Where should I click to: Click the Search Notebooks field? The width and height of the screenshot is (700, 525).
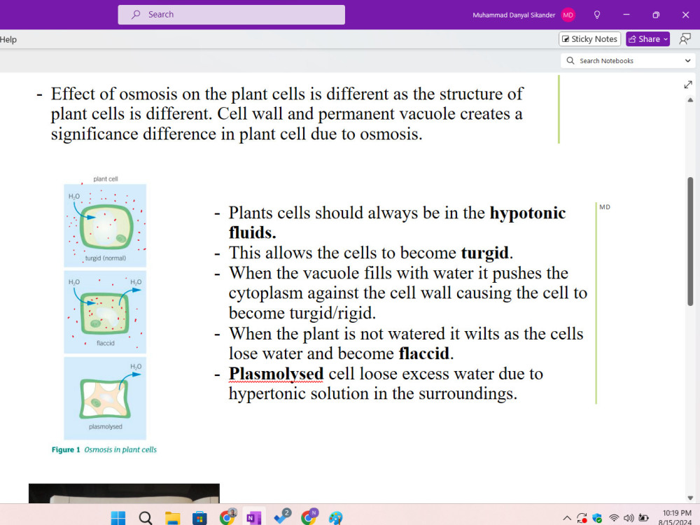click(x=628, y=61)
